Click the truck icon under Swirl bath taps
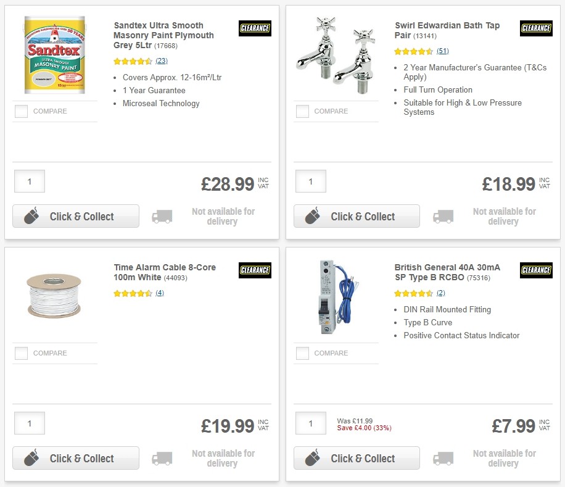 (443, 216)
